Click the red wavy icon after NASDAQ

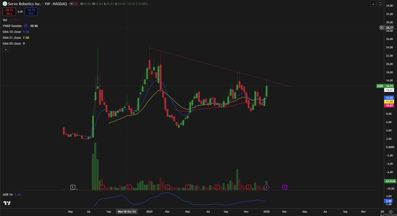click(76, 4)
